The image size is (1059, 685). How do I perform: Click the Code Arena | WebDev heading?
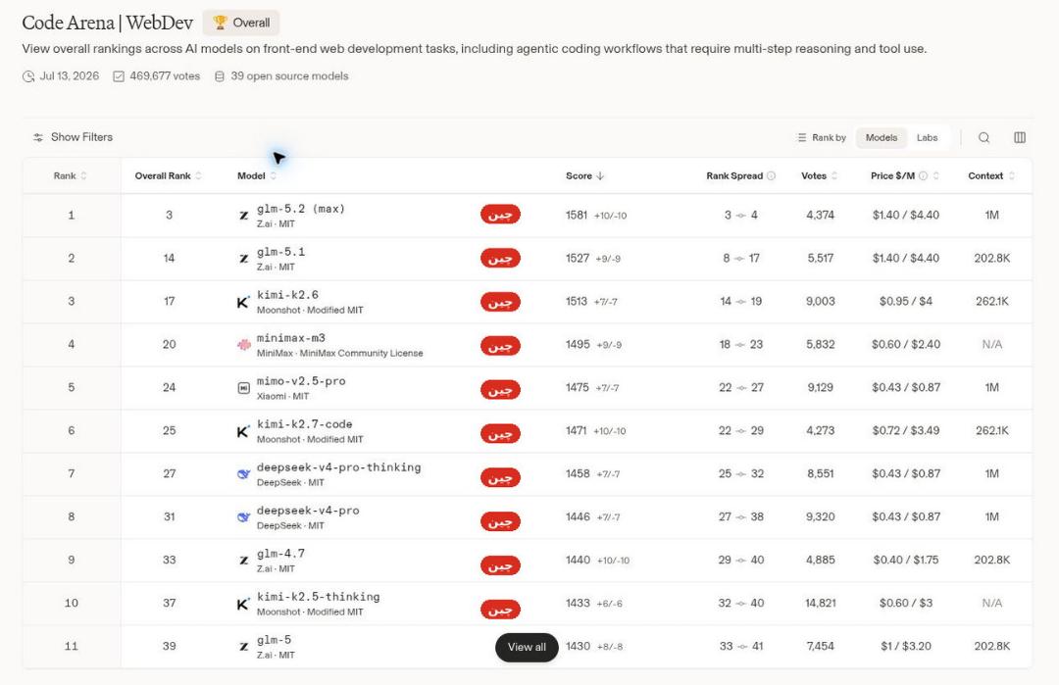point(108,23)
